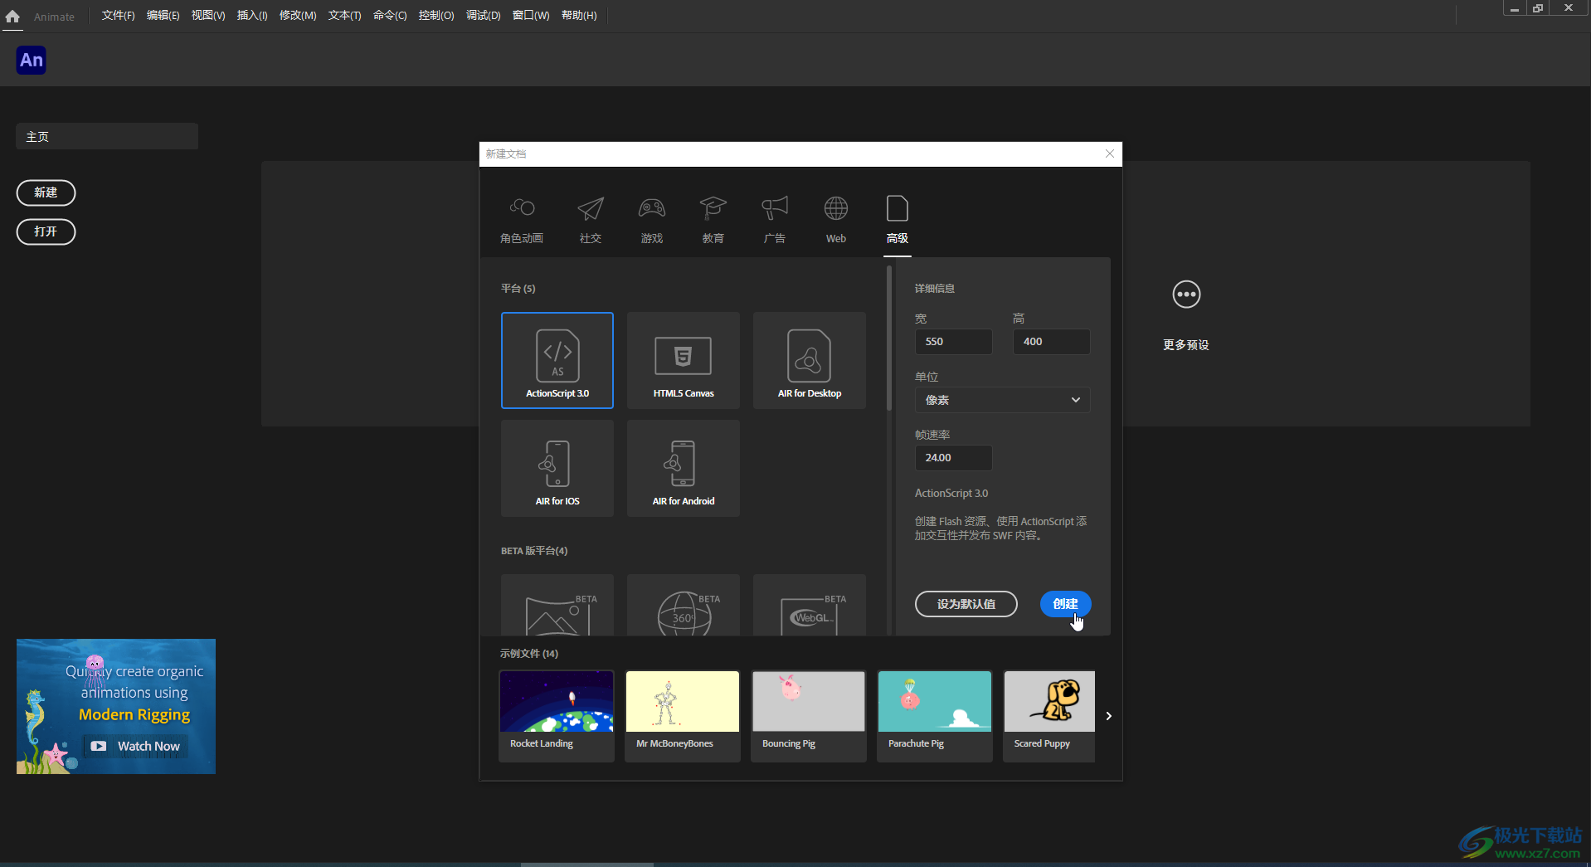Open the 调试(D) menu
Screen dimensions: 1591x867
[483, 16]
